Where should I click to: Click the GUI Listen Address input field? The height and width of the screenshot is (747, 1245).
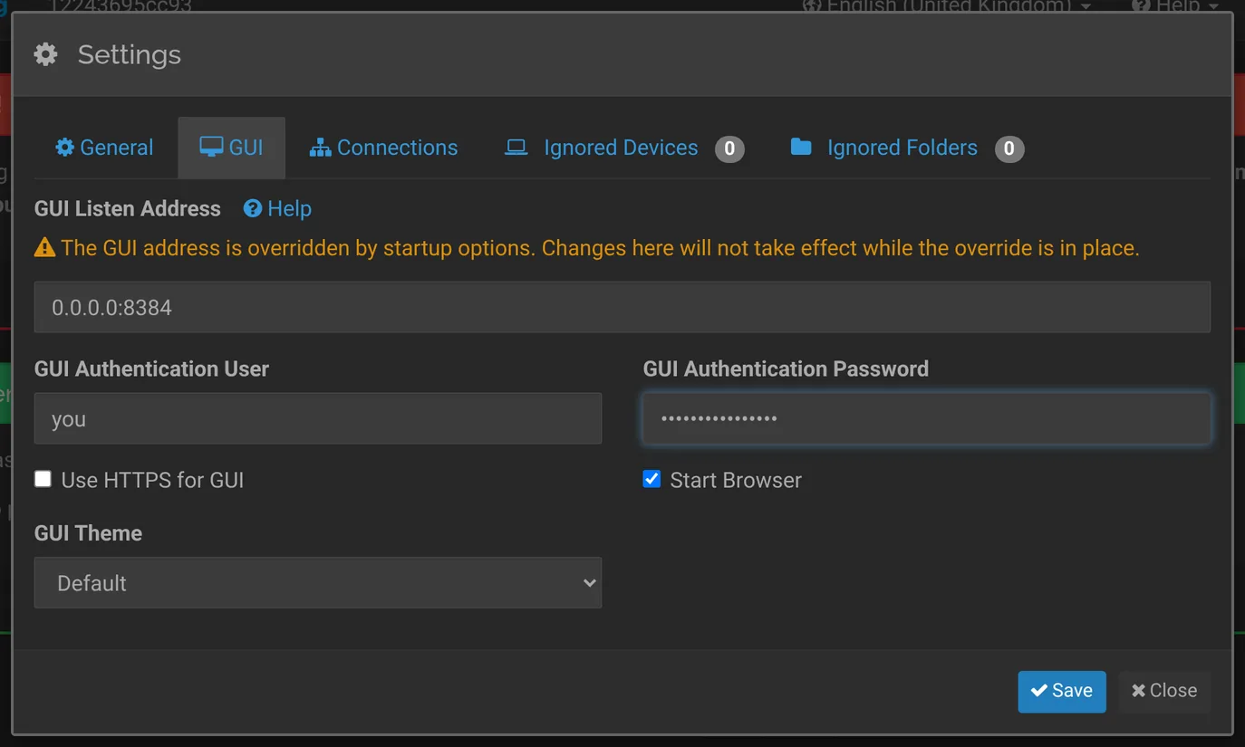coord(622,307)
